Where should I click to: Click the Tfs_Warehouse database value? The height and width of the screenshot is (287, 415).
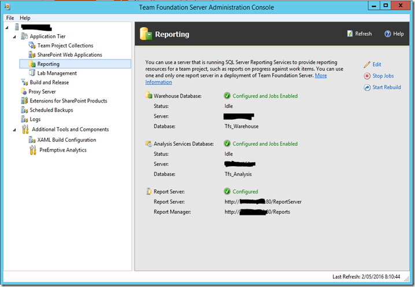pos(242,126)
